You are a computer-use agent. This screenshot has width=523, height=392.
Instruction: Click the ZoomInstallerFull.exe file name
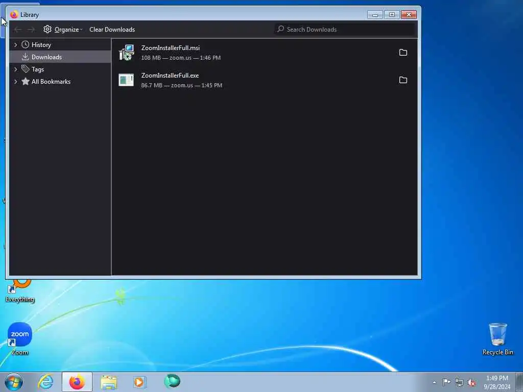coord(170,76)
